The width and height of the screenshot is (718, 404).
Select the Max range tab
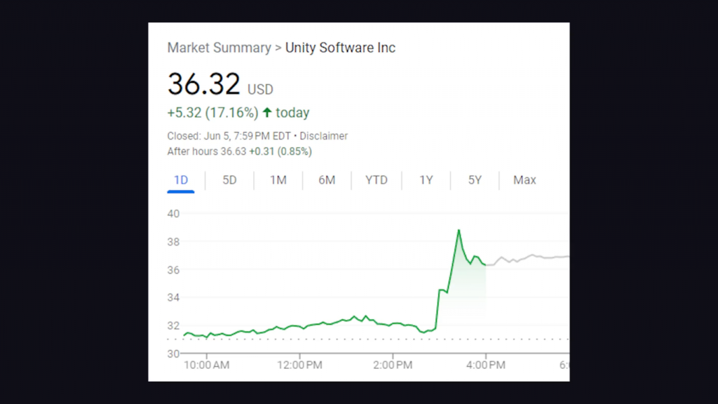coord(524,180)
